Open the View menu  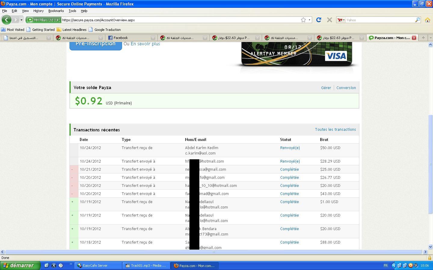(x=25, y=11)
